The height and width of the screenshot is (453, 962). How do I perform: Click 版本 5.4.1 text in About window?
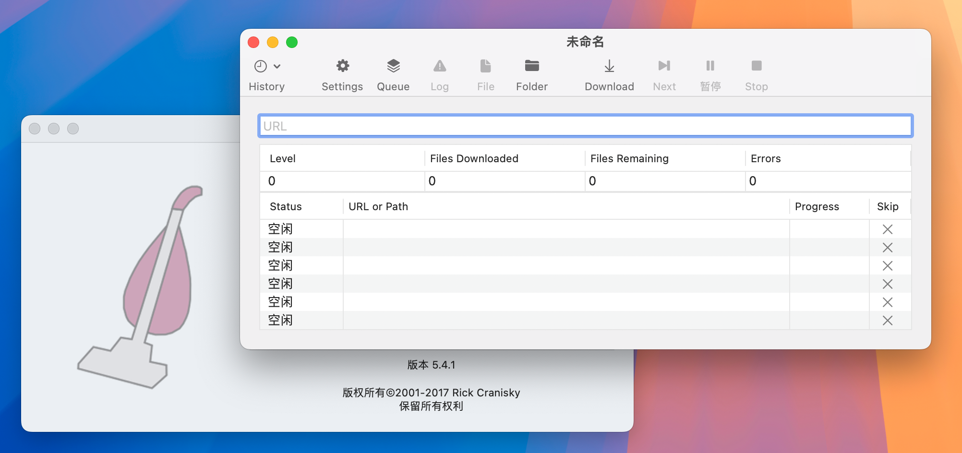pos(431,365)
